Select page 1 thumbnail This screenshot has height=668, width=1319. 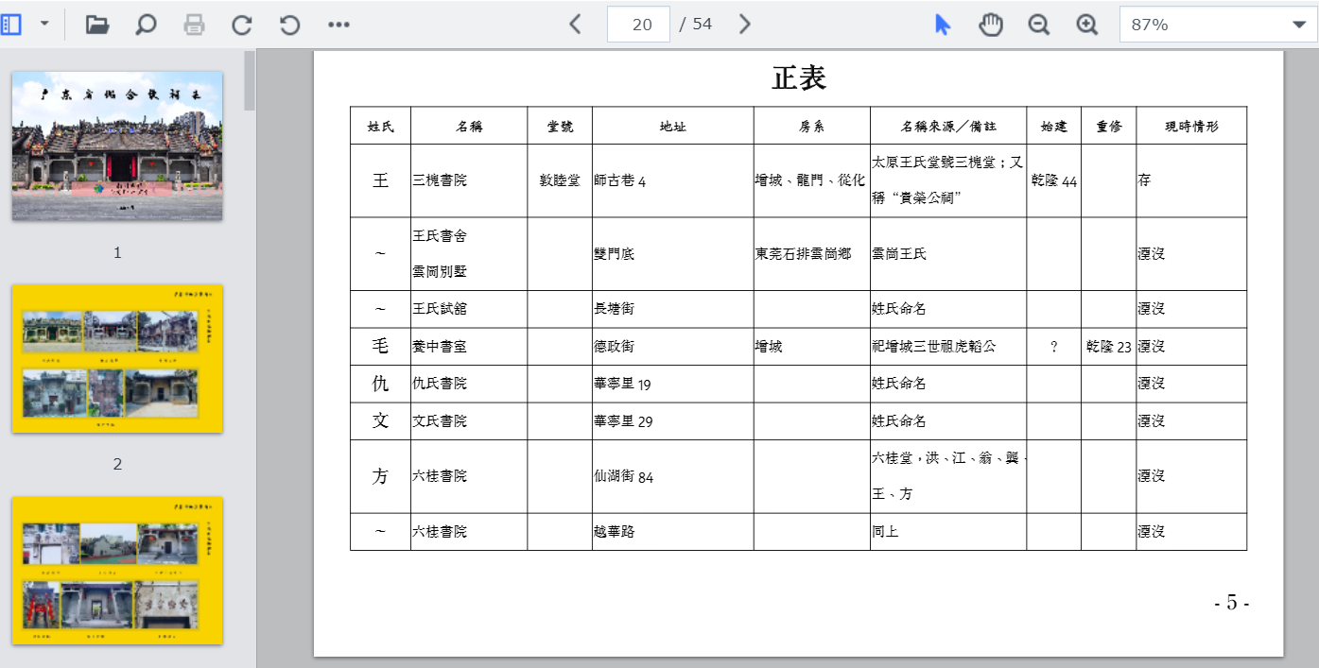[117, 146]
